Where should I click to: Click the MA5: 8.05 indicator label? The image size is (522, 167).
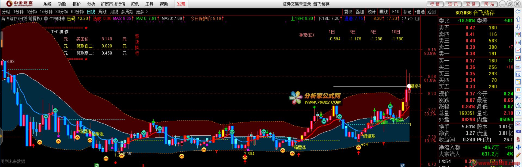pyautogui.click(x=123, y=18)
